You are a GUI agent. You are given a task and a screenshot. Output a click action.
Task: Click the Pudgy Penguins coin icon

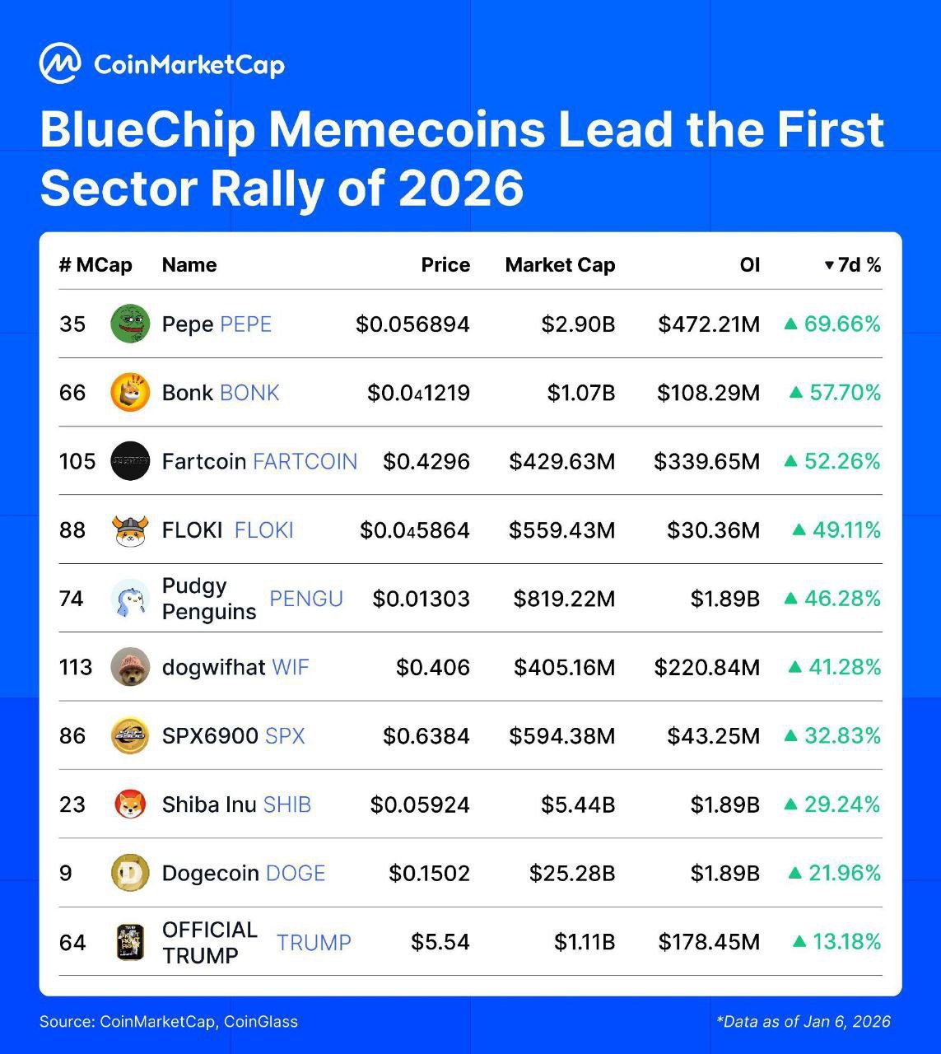pos(130,599)
